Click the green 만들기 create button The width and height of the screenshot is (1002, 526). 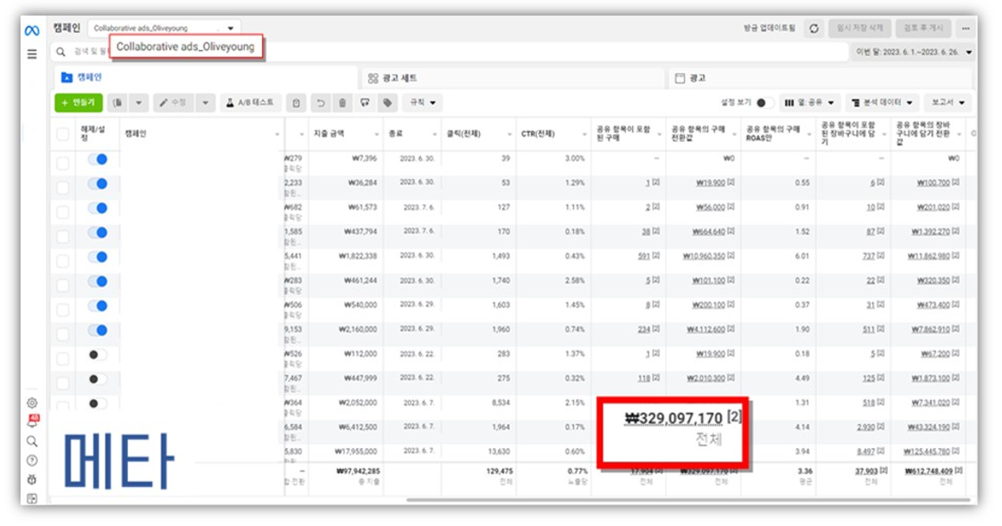(x=79, y=102)
